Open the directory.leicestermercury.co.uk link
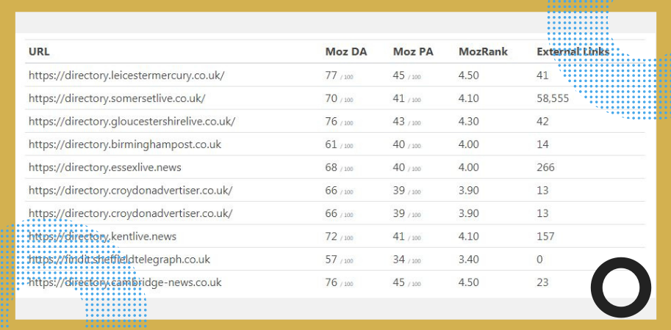 (126, 75)
